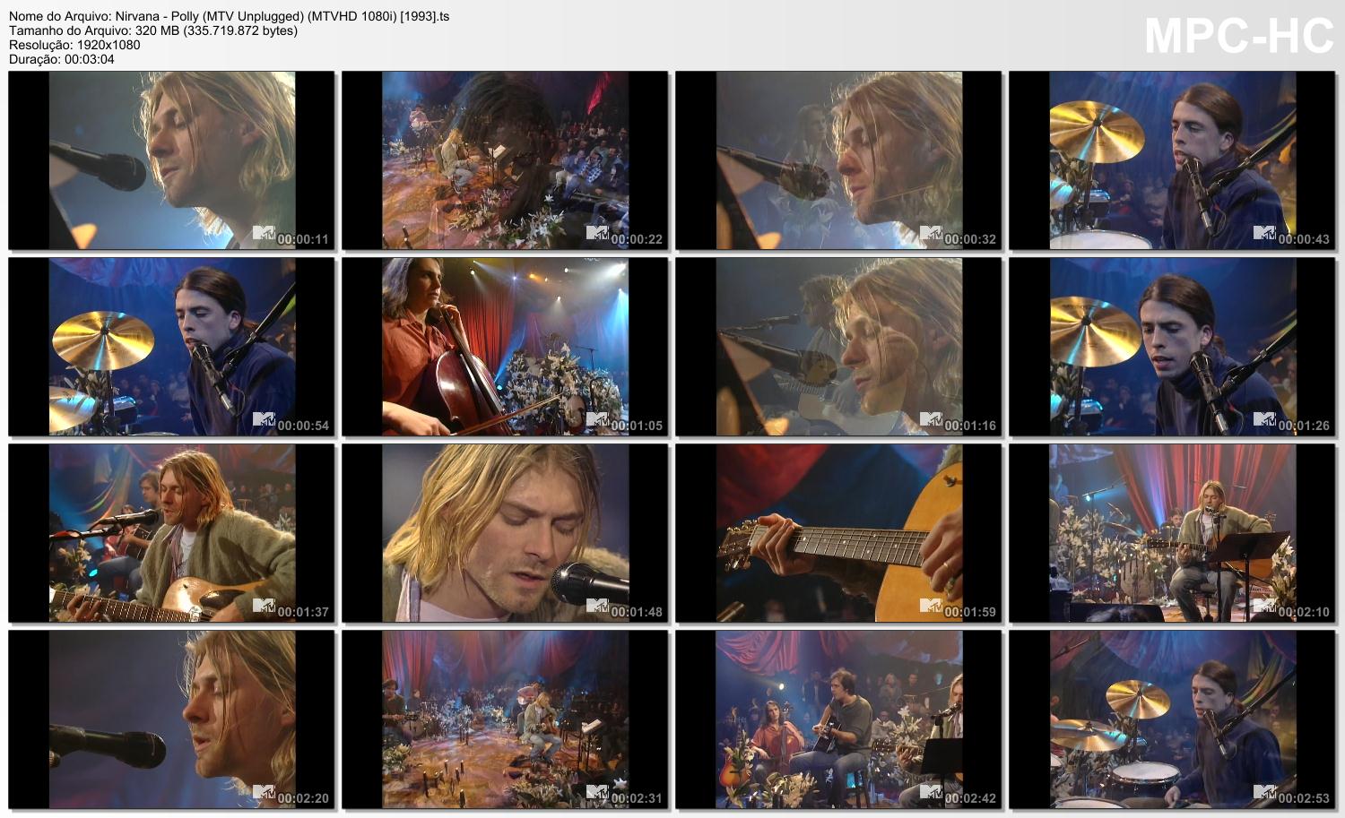Select the cymbal thumbnail at 00:00:54

click(171, 347)
